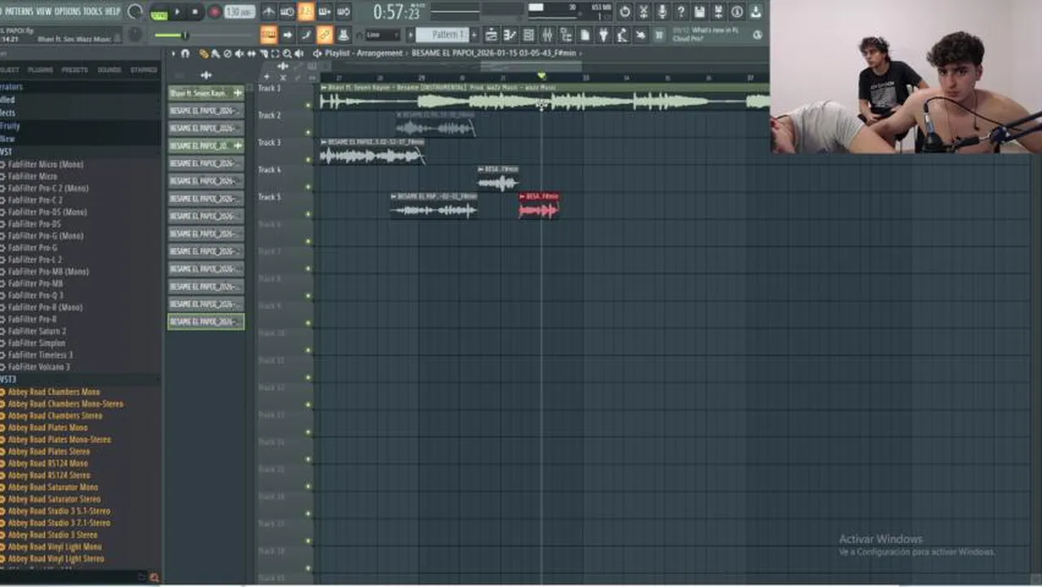Click the globe news icon
Viewport: 1042px width, 587px height.
(x=758, y=35)
